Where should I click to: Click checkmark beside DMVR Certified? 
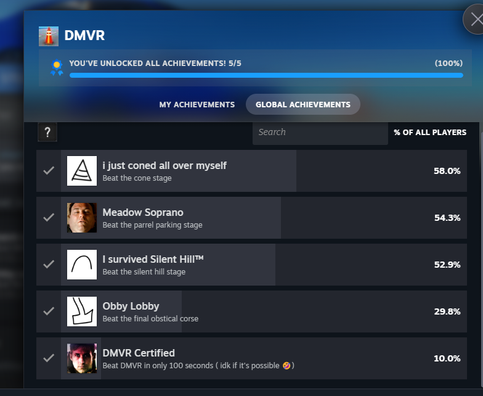(49, 358)
